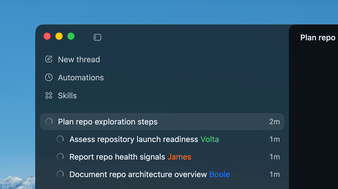Click the status ring on Document repo architecture overview
Viewport: 338px width, 189px height.
click(x=60, y=174)
